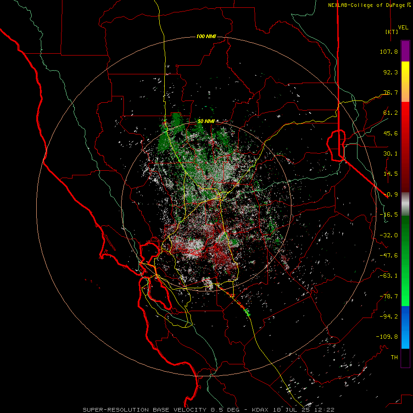
Task: Click the -109.8 scale value
Action: click(387, 337)
